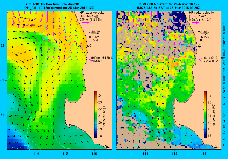This screenshot has height=159, width=228.
Task: Click dark blue bottom of IMOS temperature colorbar
Action: tap(205, 137)
